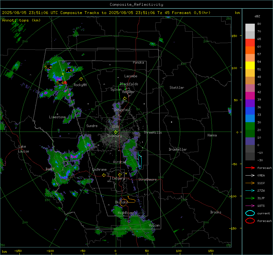The width and height of the screenshot is (273, 255).
Task: Click the Strathmore town label
Action: point(147,180)
